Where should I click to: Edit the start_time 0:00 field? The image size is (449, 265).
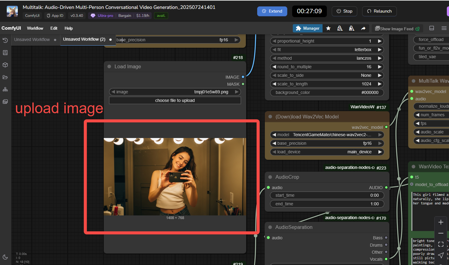tap(327, 195)
